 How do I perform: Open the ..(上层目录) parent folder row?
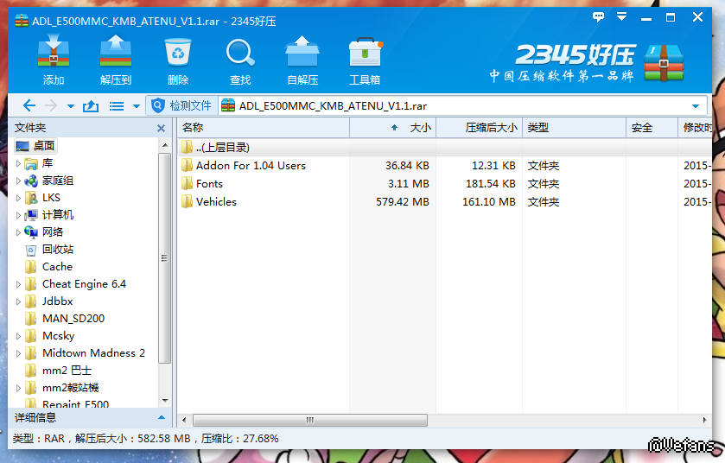pyautogui.click(x=444, y=148)
